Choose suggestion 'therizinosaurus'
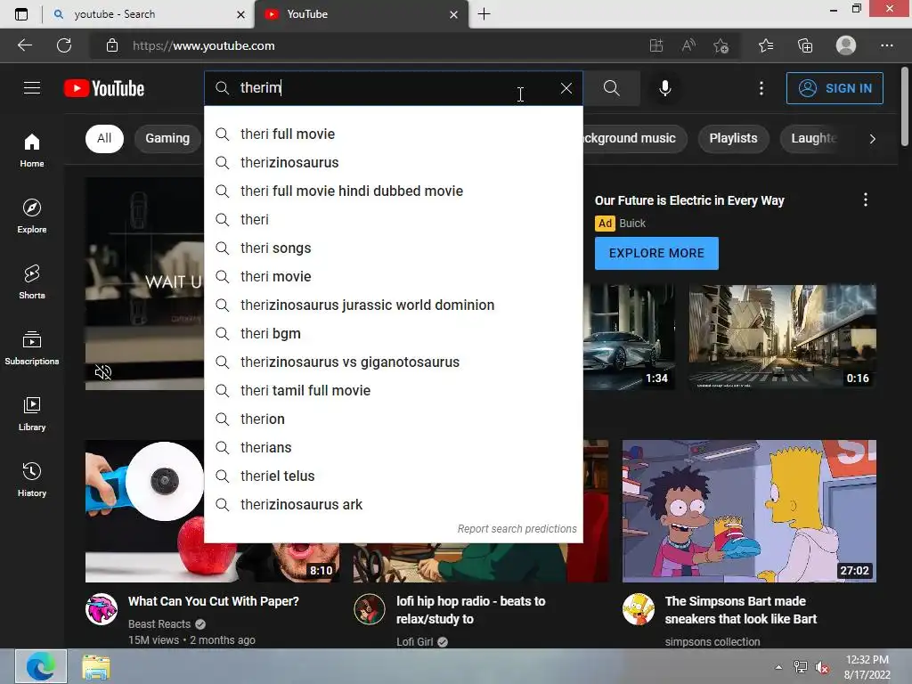912x684 pixels. coord(393,163)
